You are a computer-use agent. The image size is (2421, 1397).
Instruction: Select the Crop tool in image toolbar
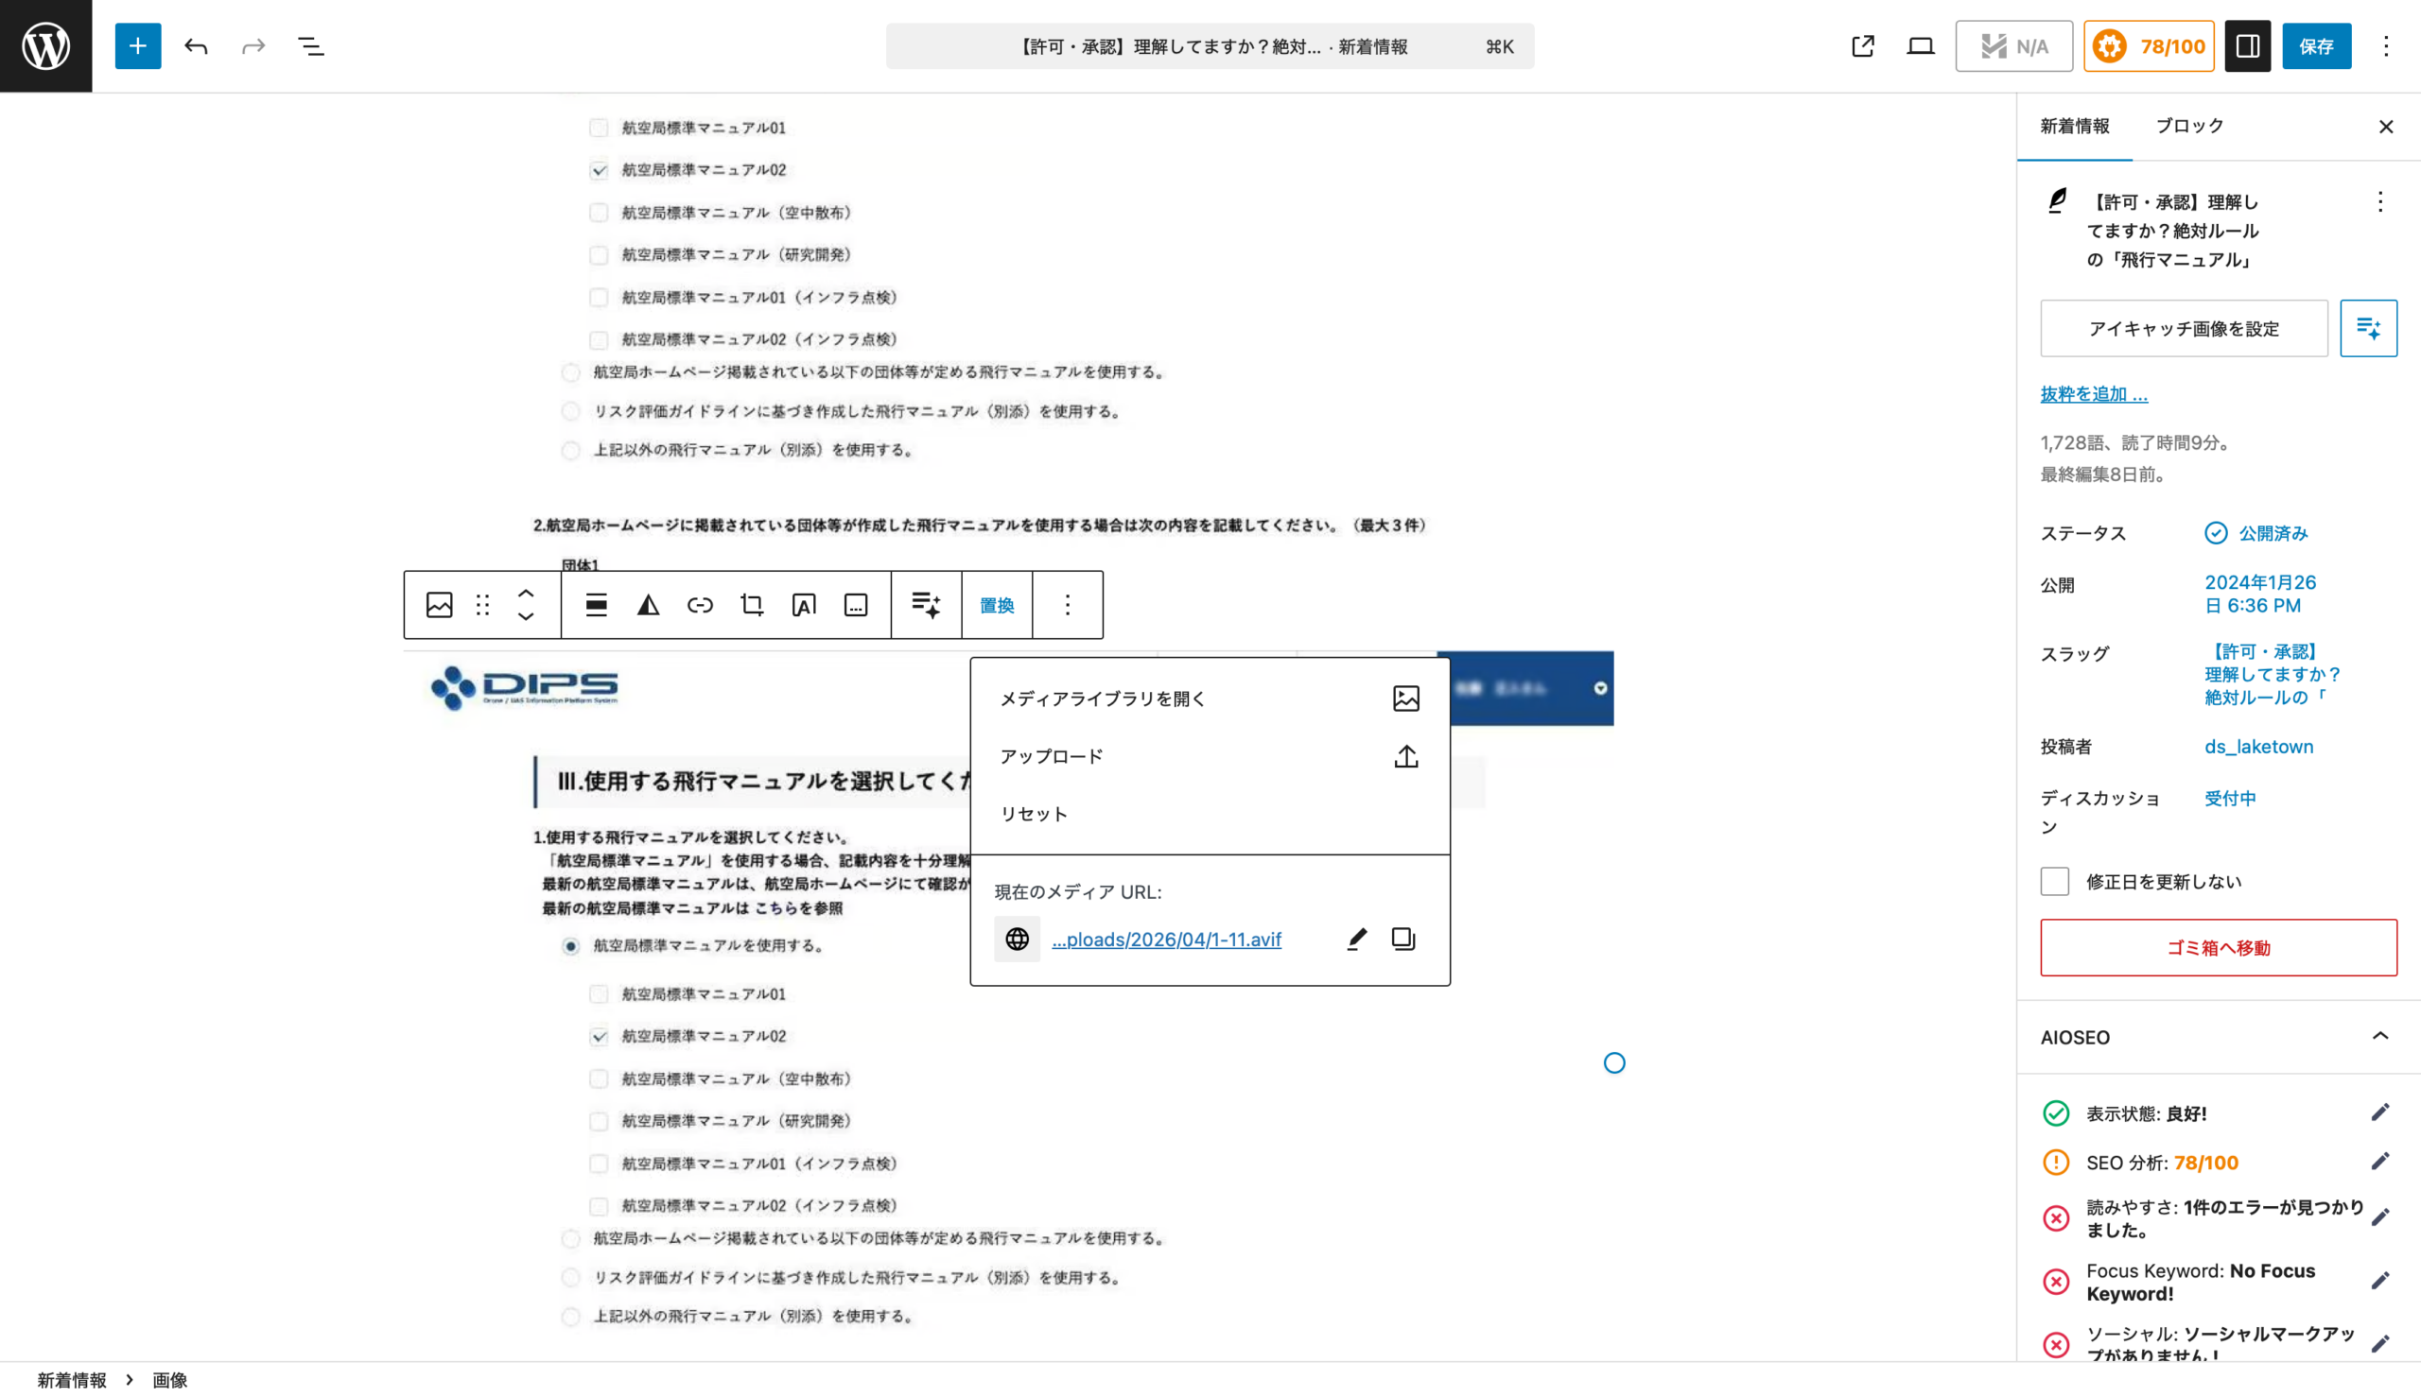(x=752, y=605)
